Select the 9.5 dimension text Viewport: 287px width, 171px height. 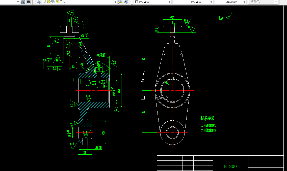tap(156, 30)
